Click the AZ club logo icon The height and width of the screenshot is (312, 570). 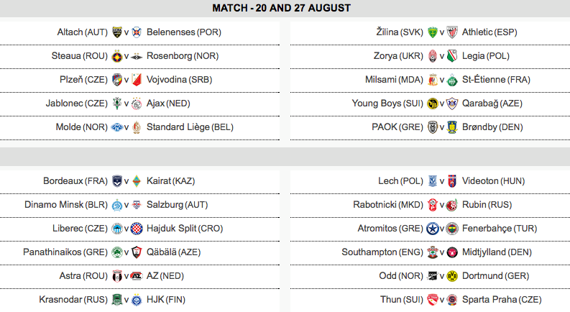click(x=137, y=276)
